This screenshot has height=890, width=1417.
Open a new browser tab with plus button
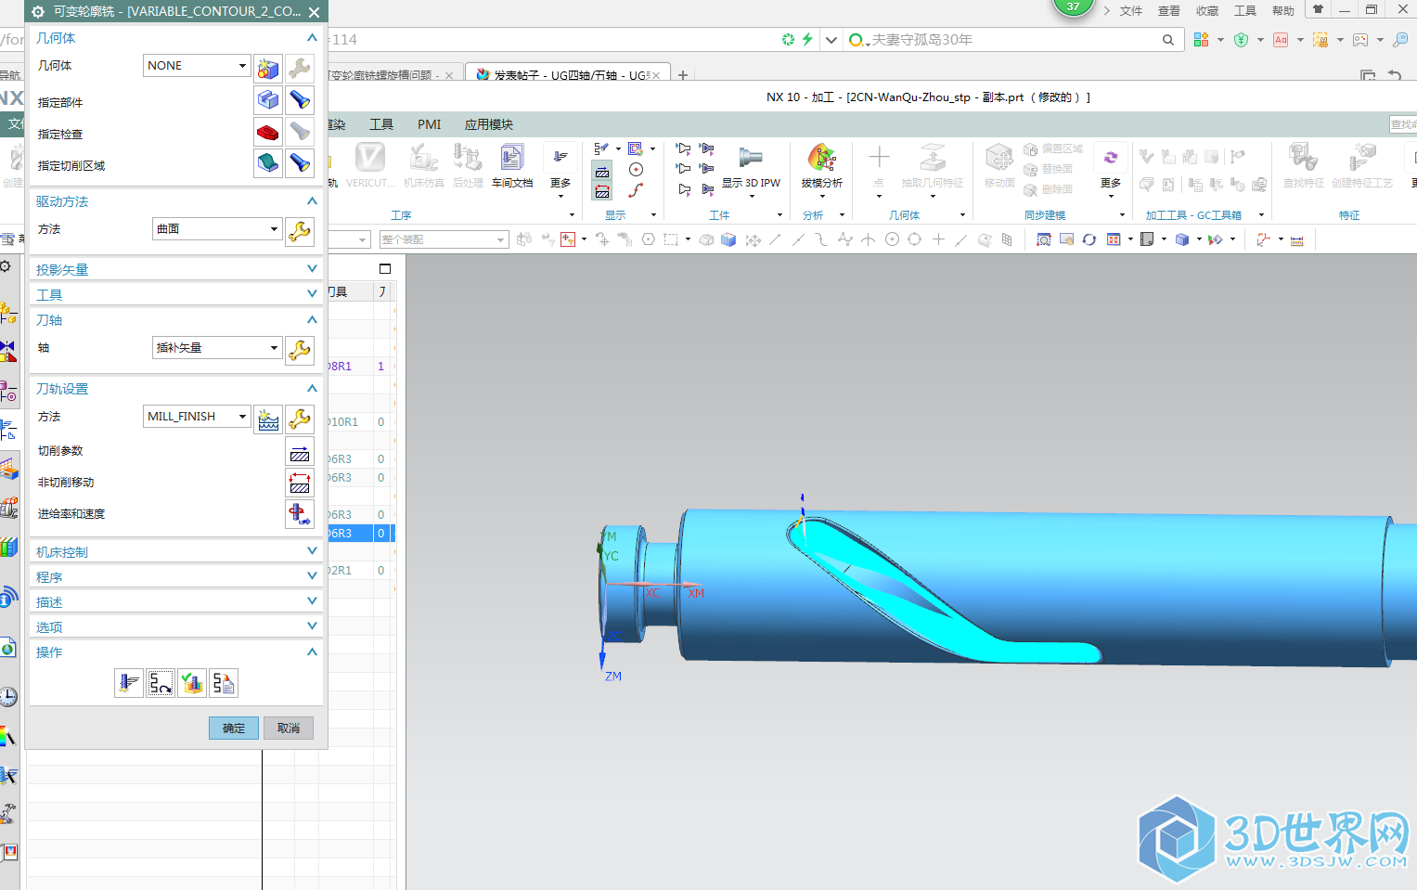click(x=683, y=75)
